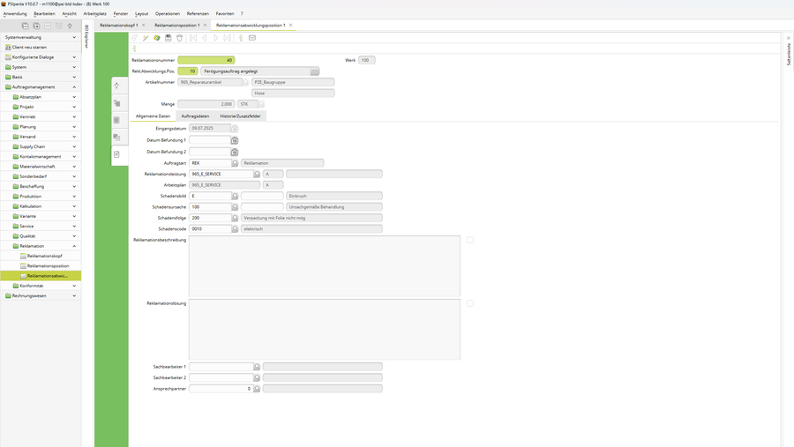This screenshot has height=447, width=794.
Task: Go to the next record arrow
Action: [216, 38]
